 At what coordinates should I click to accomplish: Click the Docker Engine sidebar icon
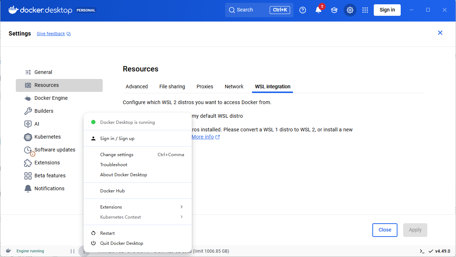pyautogui.click(x=28, y=98)
